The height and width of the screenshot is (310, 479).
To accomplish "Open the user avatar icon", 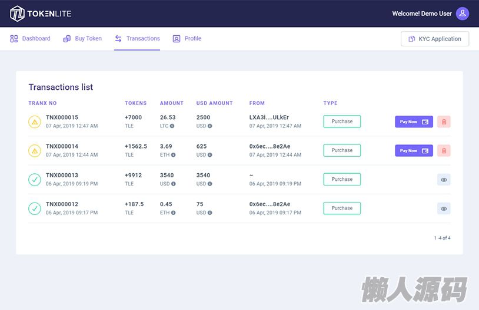I will 463,14.
